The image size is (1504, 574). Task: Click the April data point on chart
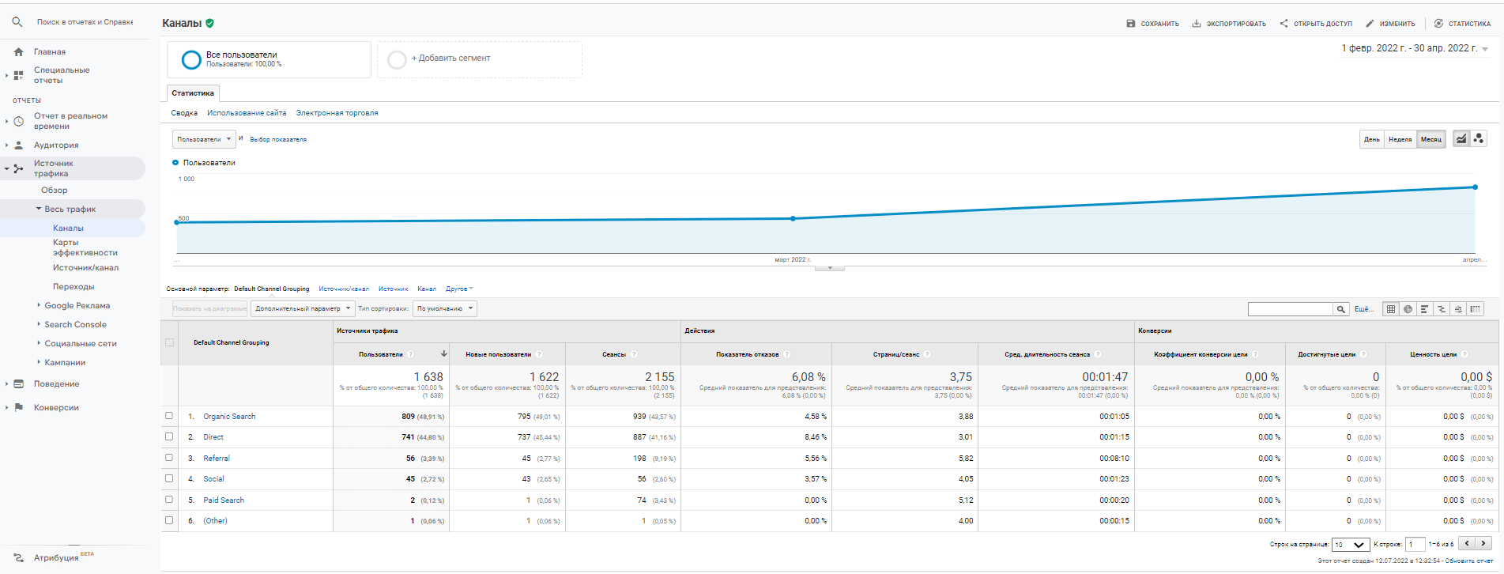[x=1475, y=187]
